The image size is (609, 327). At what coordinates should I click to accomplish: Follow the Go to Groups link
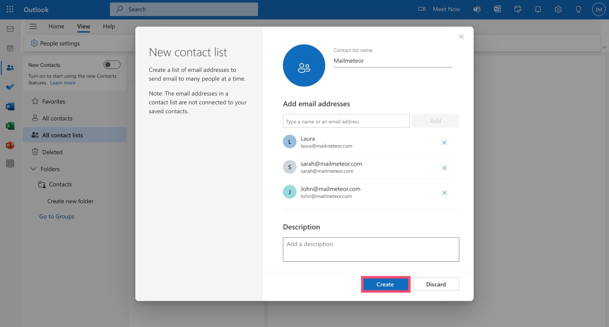pos(57,216)
